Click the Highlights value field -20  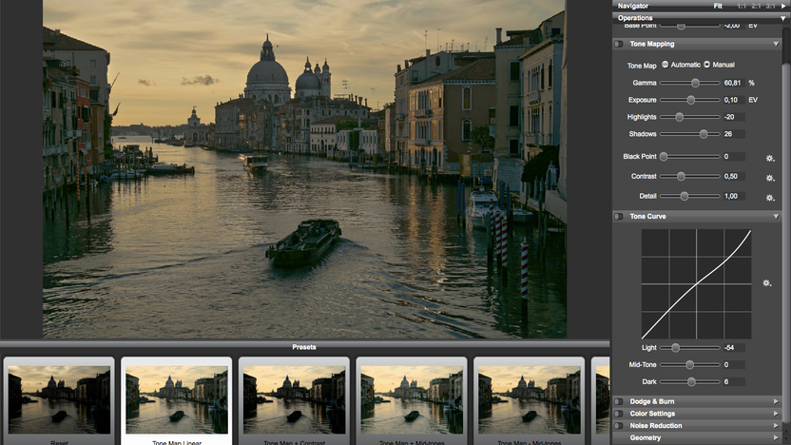(x=734, y=117)
